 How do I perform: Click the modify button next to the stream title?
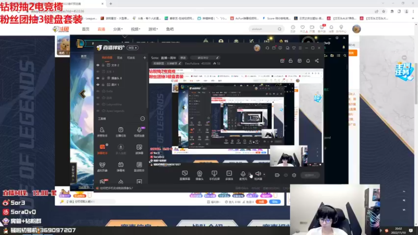(x=183, y=57)
